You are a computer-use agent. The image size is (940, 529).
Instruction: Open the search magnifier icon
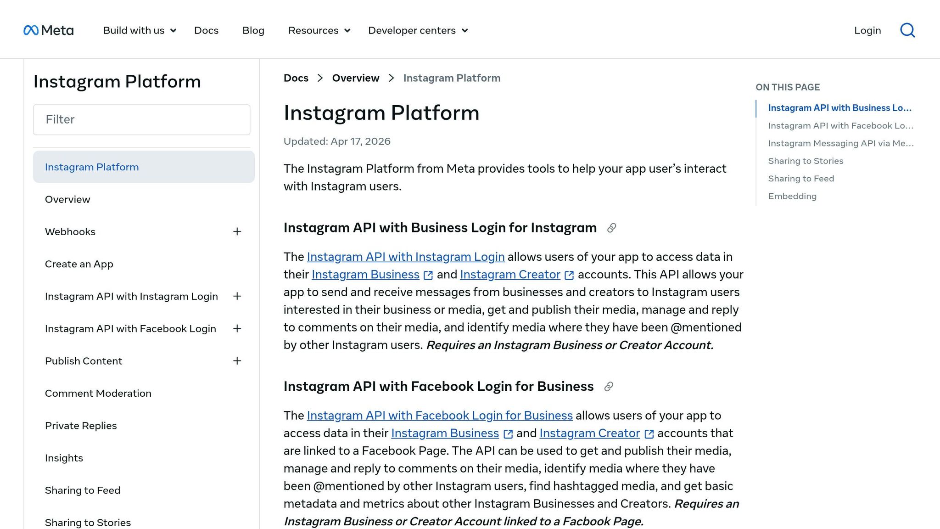(907, 30)
